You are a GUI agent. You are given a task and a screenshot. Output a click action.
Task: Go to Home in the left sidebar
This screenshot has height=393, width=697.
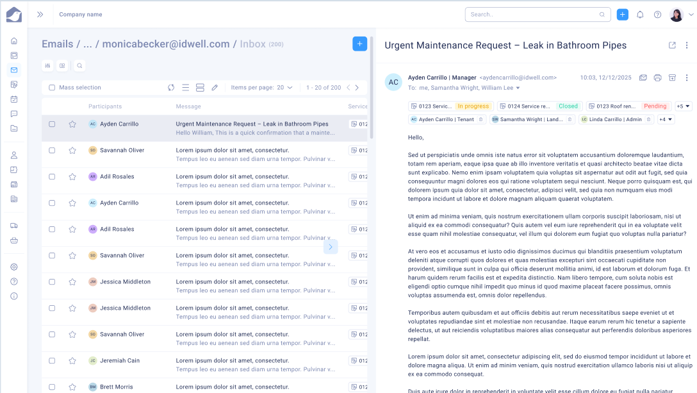coord(14,40)
